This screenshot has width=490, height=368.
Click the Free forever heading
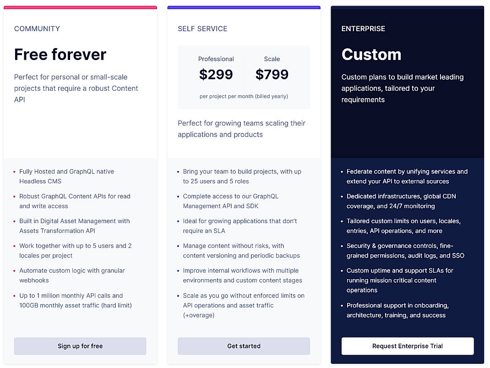click(x=60, y=54)
